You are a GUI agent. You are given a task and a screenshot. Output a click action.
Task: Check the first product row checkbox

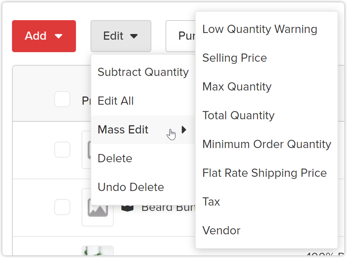click(x=62, y=150)
